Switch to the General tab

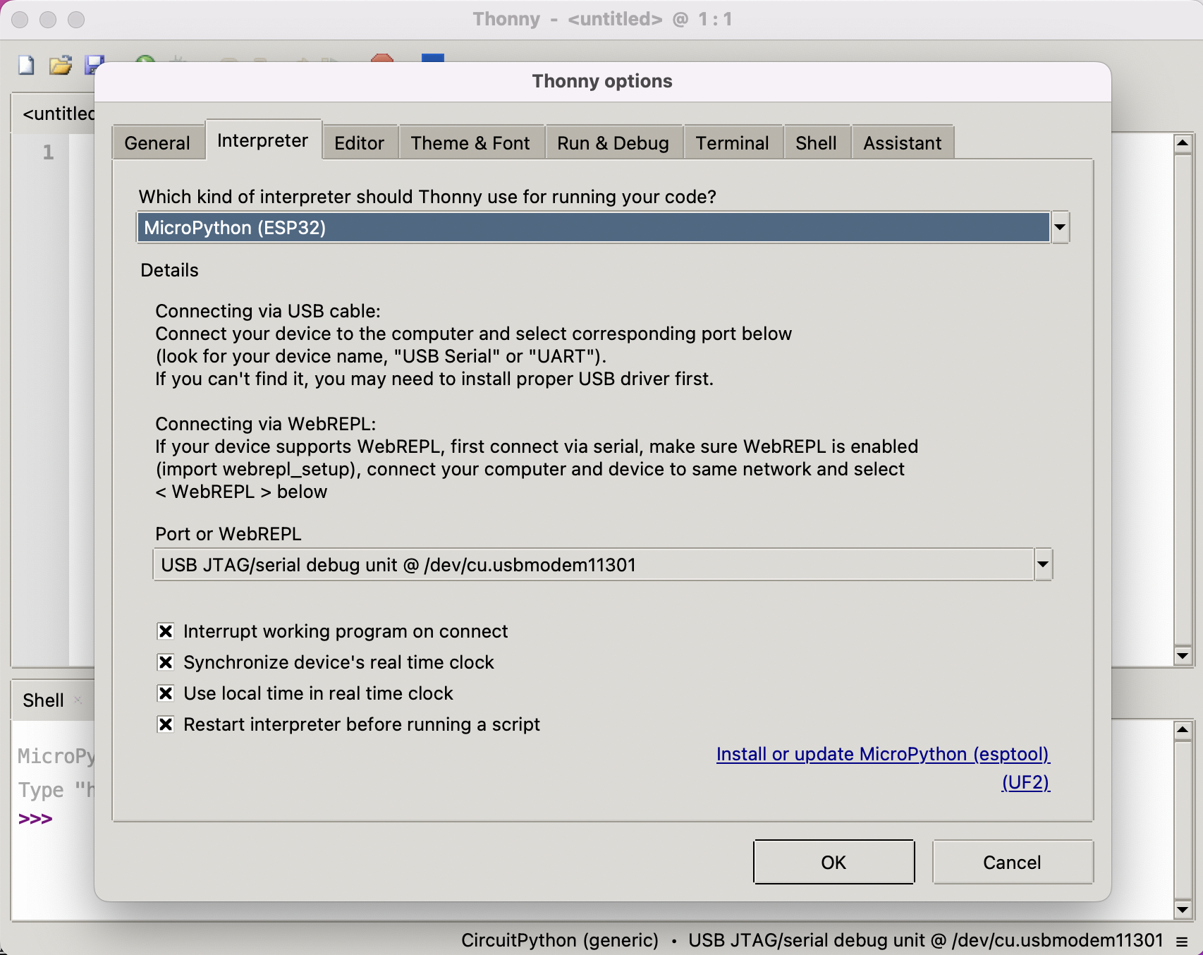[157, 143]
